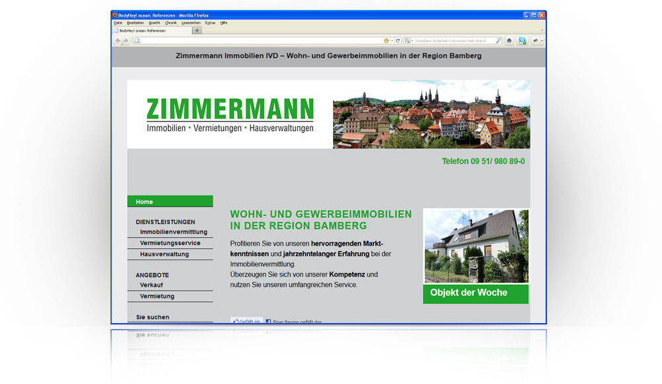This screenshot has width=662, height=384.
Task: Click the Sie suchen navigation item
Action: [x=152, y=317]
